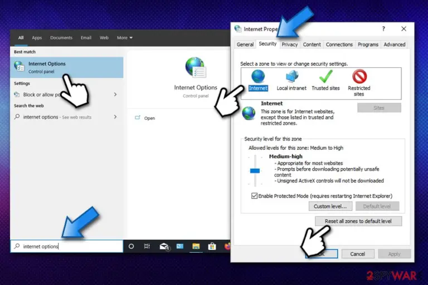Image resolution: width=428 pixels, height=285 pixels.
Task: Open the Mail app taskbar icon
Action: coord(164,247)
